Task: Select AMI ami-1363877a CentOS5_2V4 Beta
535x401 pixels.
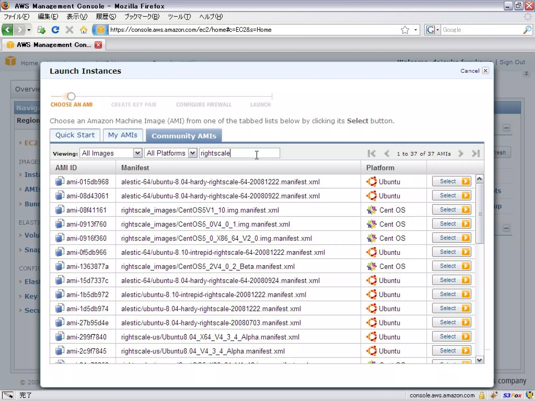Action: click(x=452, y=266)
